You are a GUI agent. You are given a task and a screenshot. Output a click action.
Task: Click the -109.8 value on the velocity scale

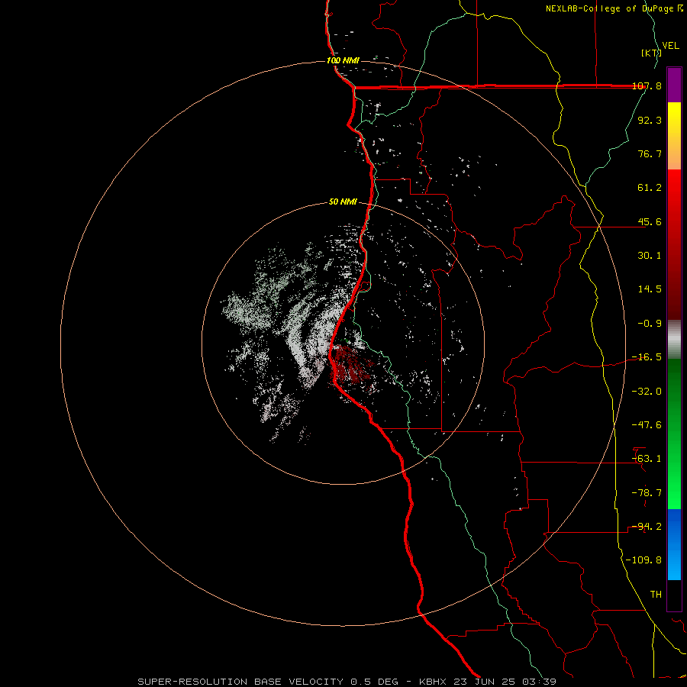pos(643,560)
